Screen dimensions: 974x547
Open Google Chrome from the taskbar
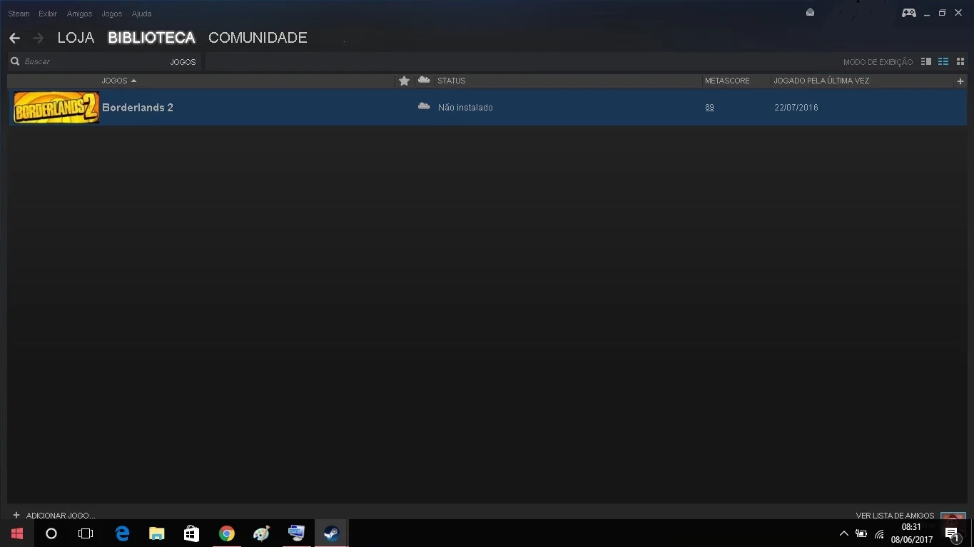(x=227, y=533)
